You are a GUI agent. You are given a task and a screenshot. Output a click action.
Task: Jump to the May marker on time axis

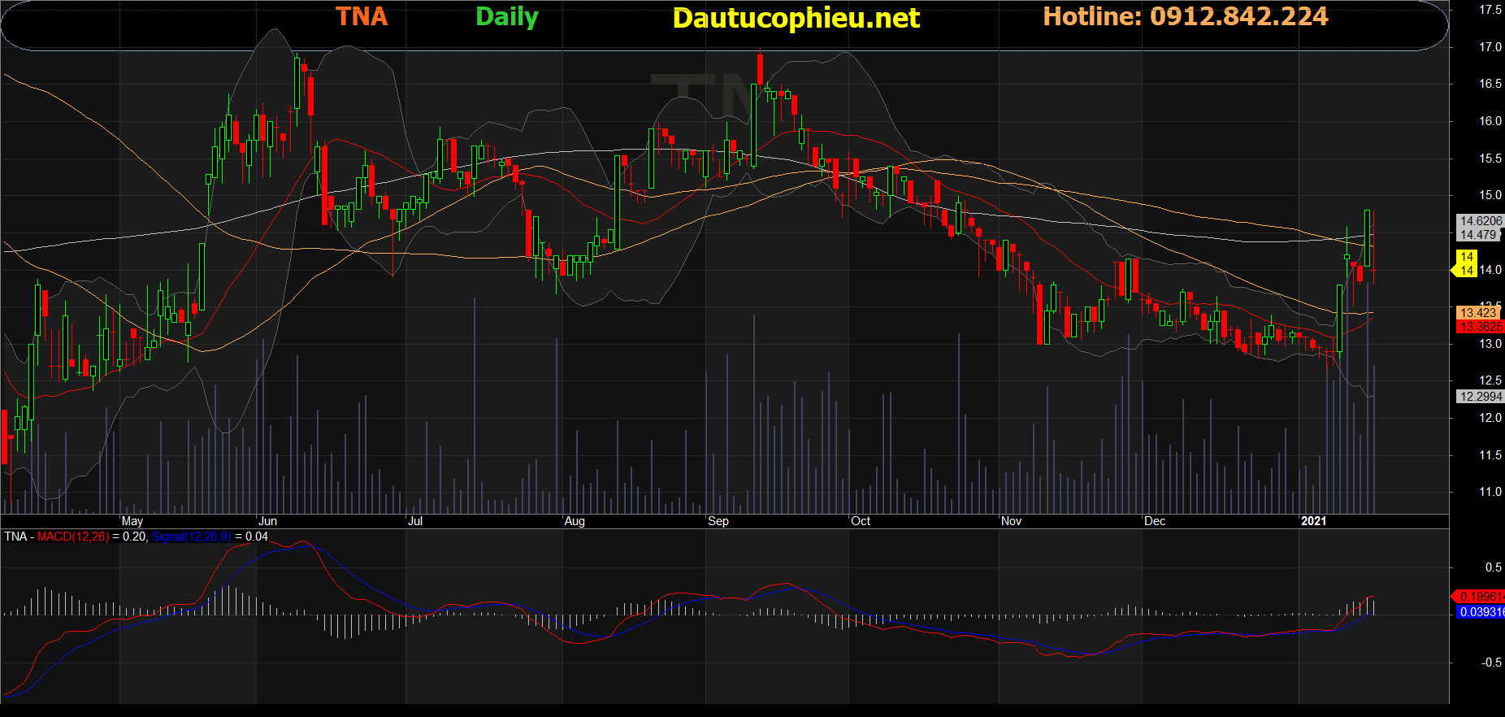(x=132, y=521)
